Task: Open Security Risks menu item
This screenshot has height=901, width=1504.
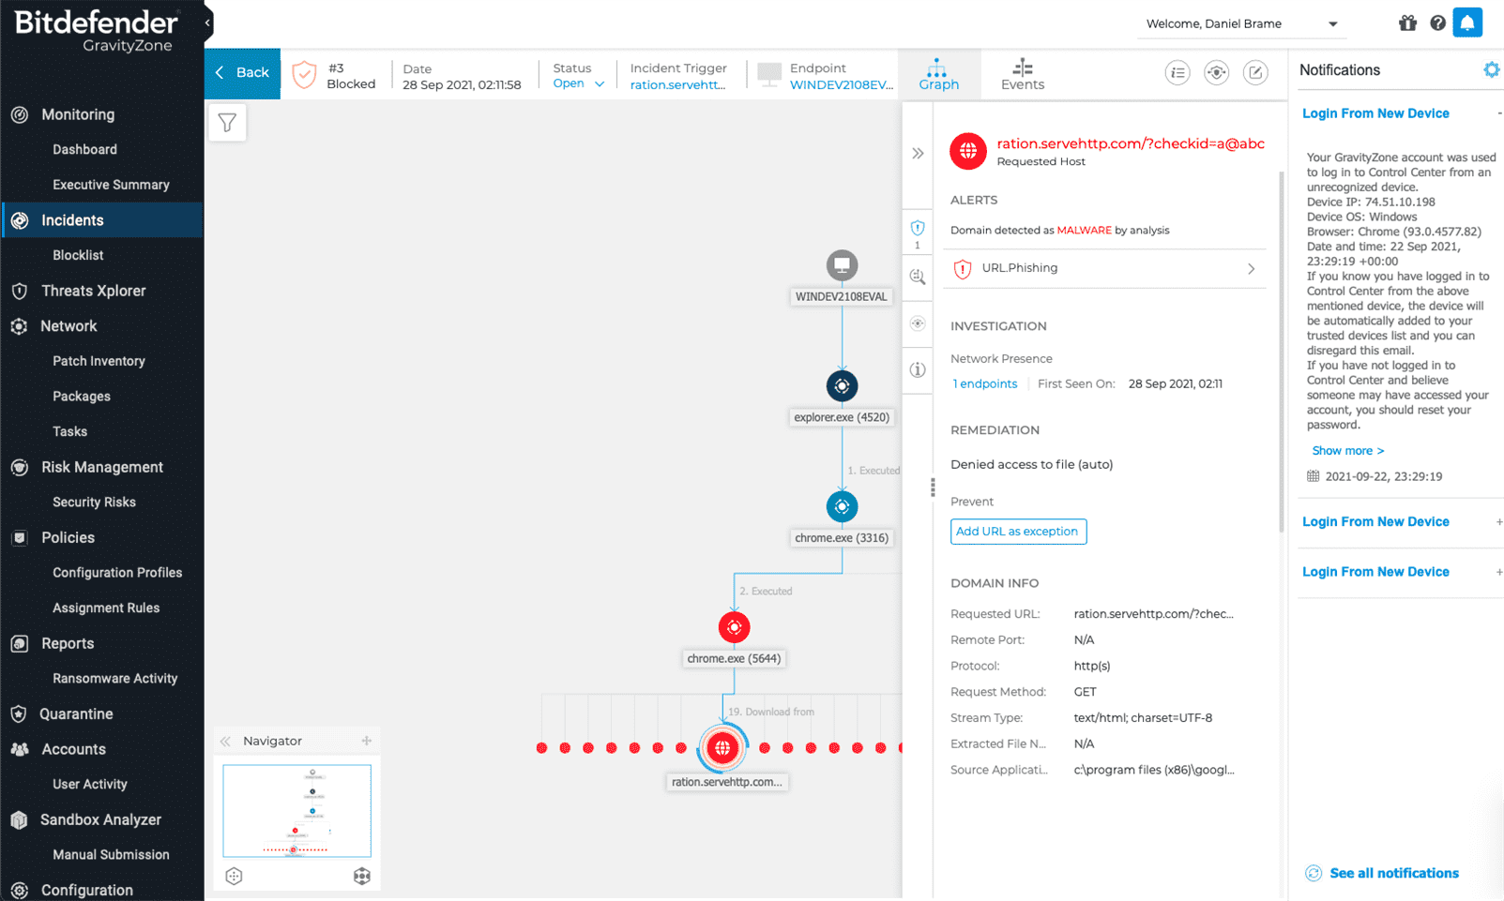Action: coord(94,503)
